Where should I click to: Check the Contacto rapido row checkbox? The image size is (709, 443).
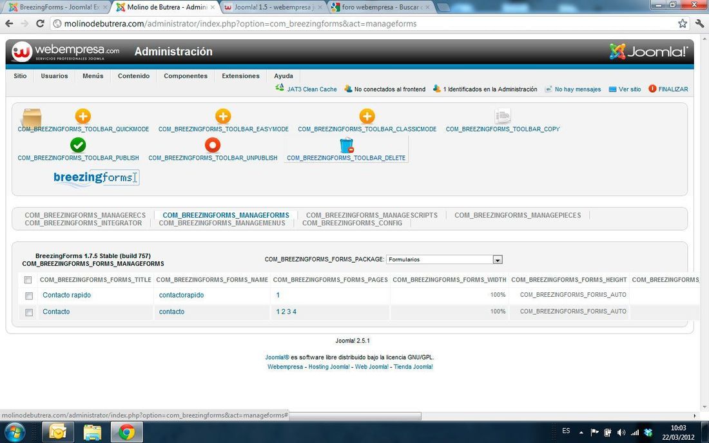tap(29, 296)
